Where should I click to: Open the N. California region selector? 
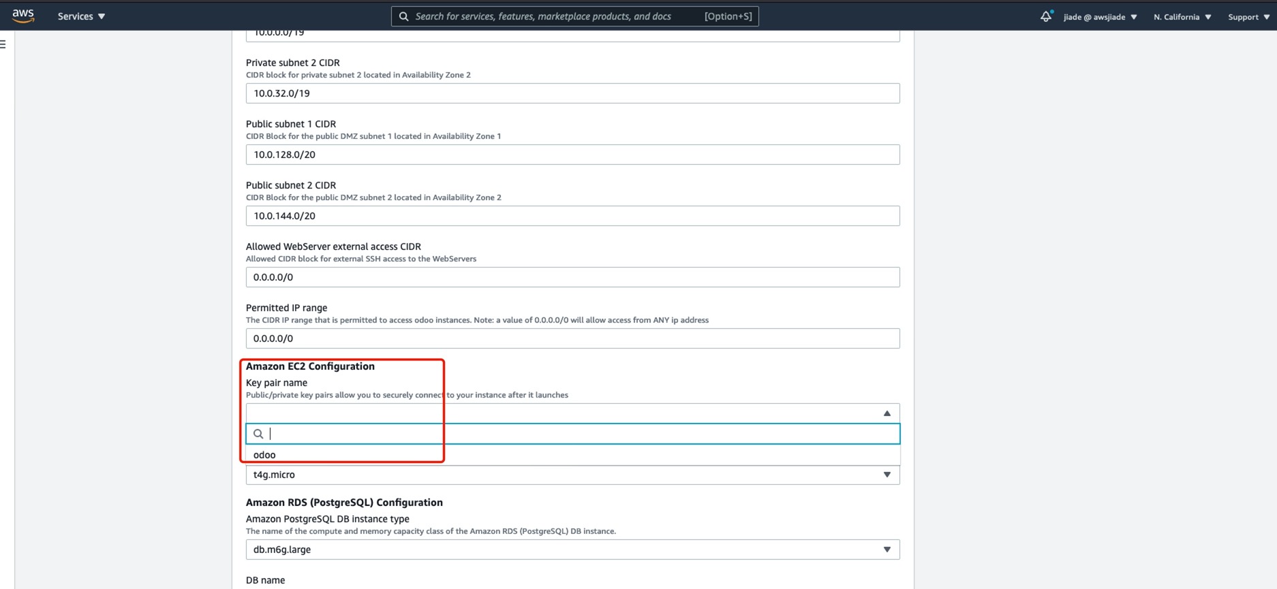pyautogui.click(x=1182, y=17)
